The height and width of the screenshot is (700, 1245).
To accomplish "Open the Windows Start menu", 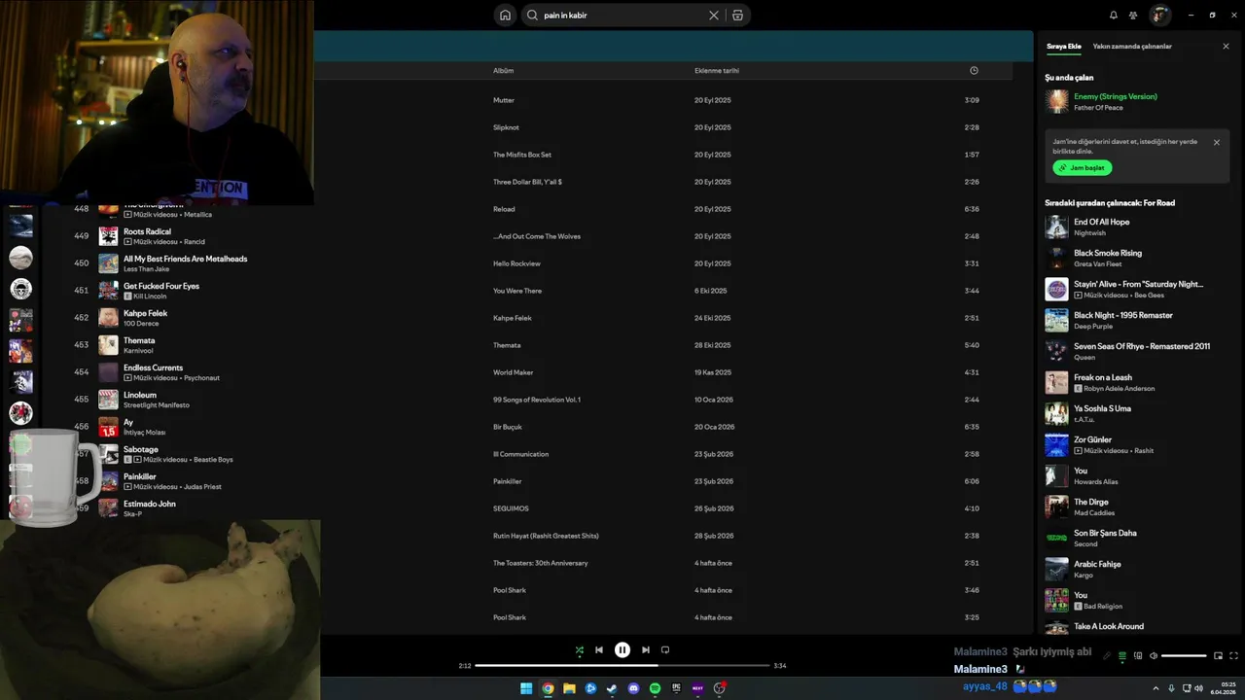I will tap(526, 688).
